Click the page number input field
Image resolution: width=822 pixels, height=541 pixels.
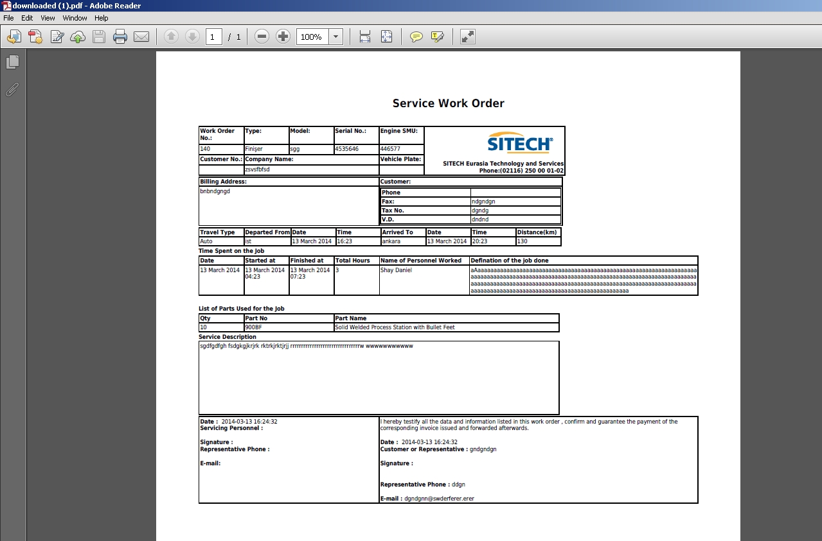214,37
